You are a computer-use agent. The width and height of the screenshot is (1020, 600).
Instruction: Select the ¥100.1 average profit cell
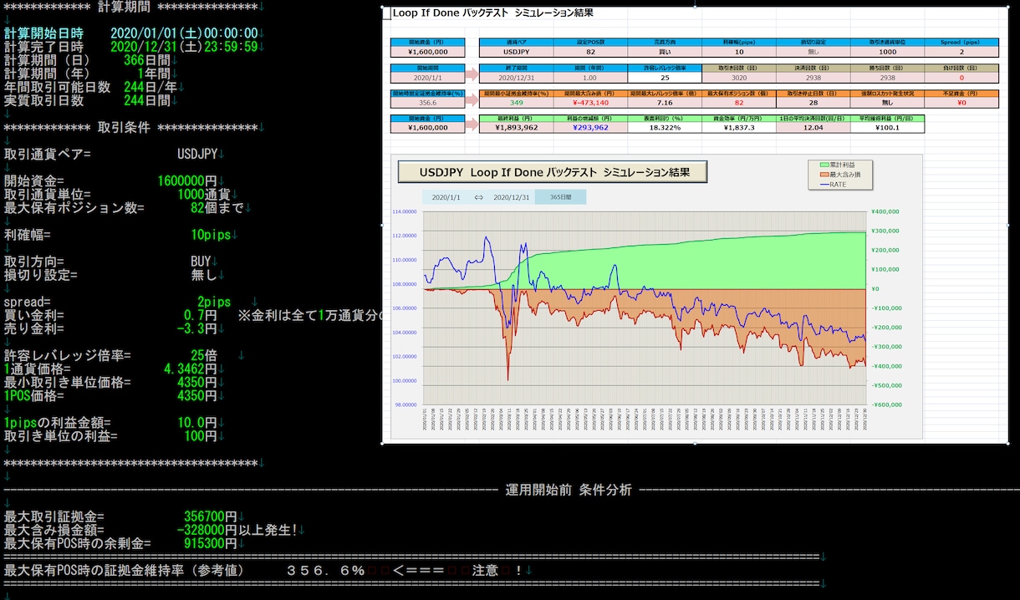click(888, 128)
